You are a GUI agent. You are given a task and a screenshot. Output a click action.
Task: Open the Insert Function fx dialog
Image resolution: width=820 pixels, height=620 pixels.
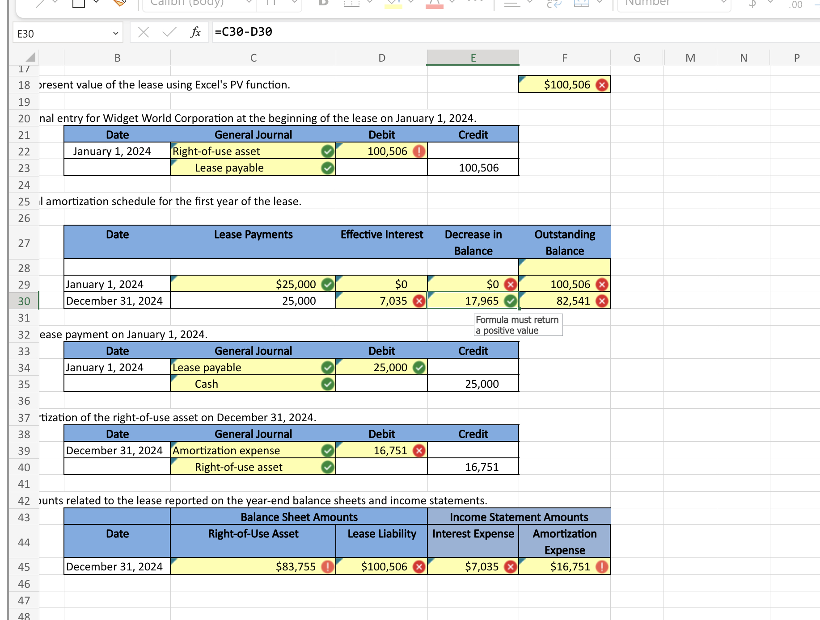pos(195,32)
